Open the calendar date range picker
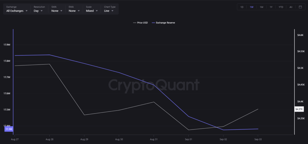The image size is (308, 144). coord(300,7)
